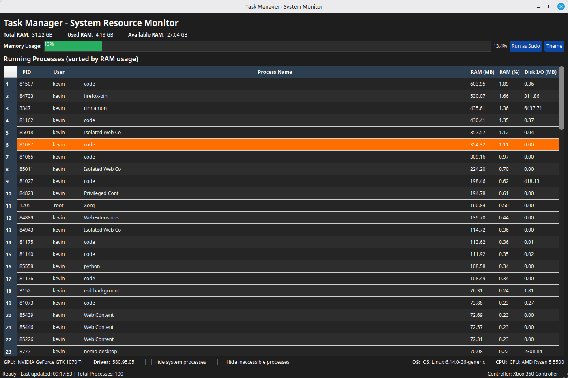Click the Run as Sudo button

click(x=525, y=46)
